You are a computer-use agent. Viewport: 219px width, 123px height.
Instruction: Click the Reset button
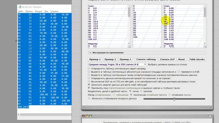click(181, 59)
